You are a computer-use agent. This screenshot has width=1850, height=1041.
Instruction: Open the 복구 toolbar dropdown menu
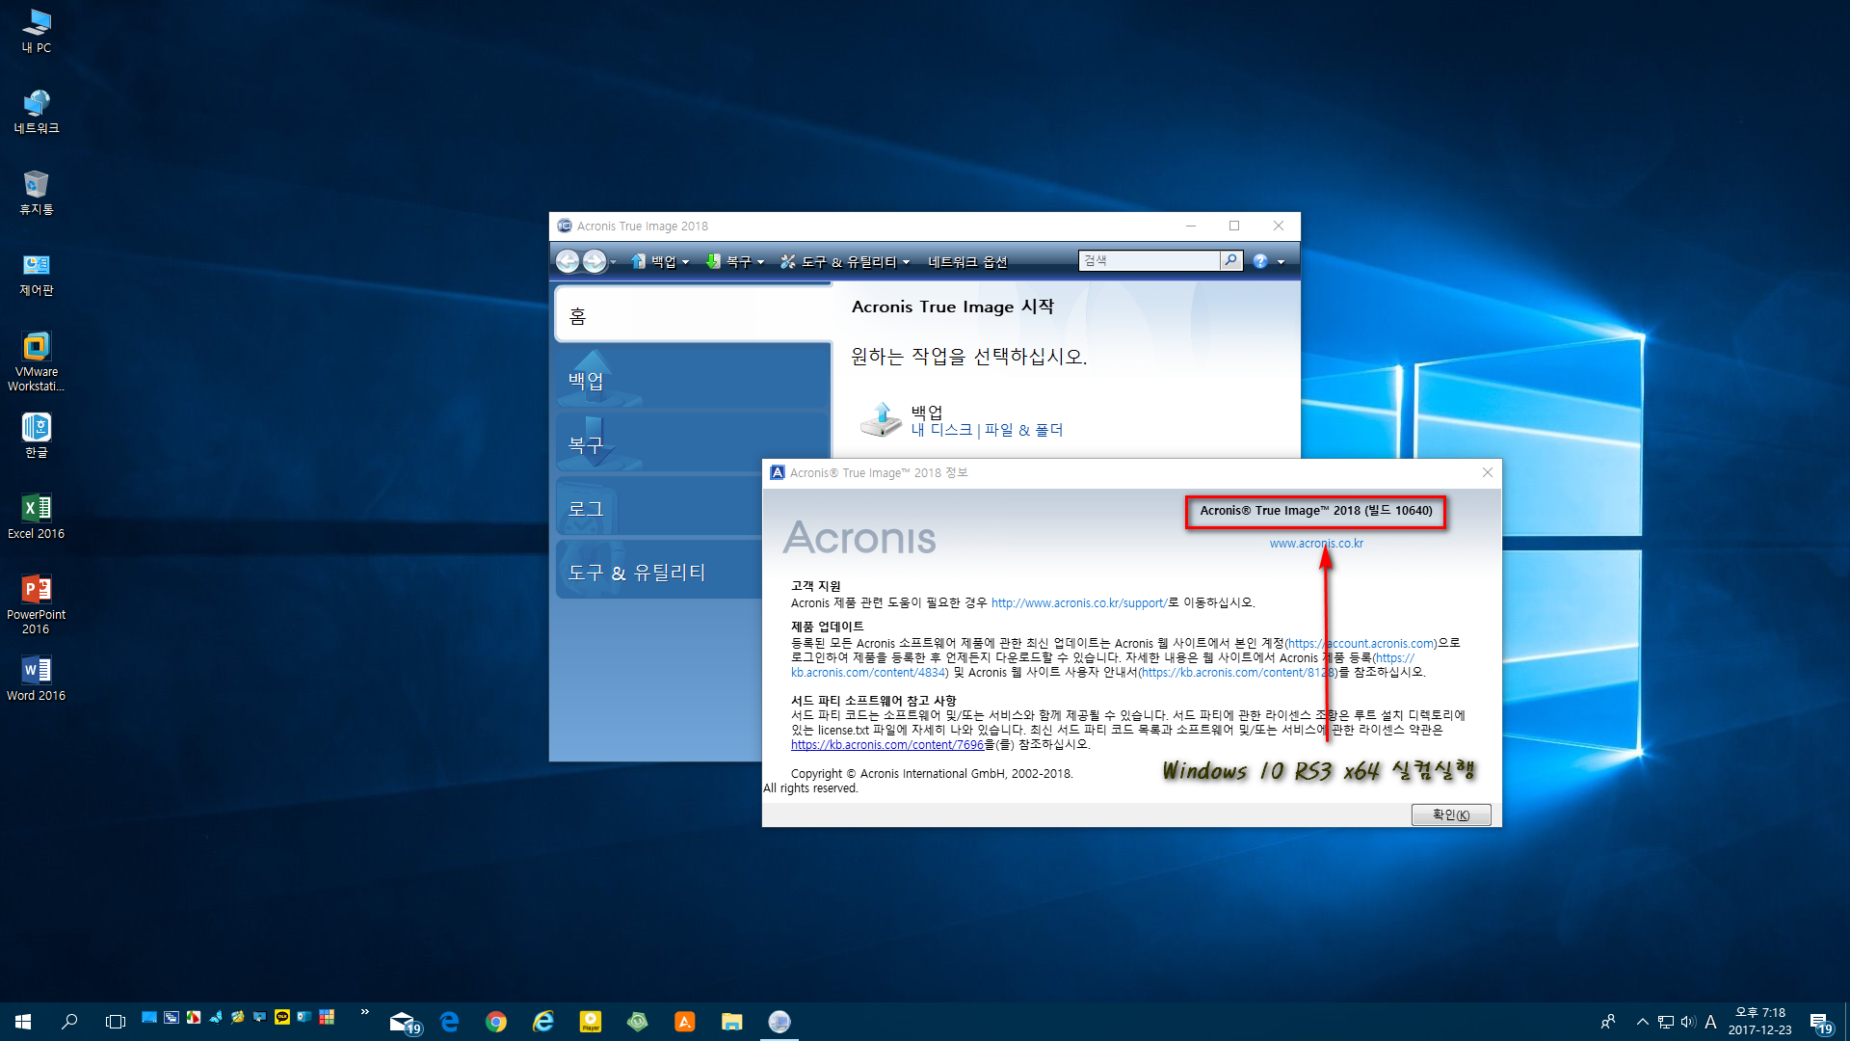pos(735,261)
